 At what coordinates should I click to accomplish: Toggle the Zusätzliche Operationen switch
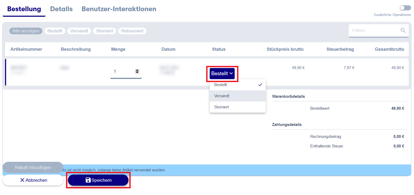click(405, 8)
